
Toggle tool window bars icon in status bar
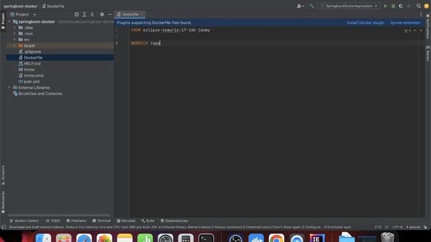pos(3,227)
